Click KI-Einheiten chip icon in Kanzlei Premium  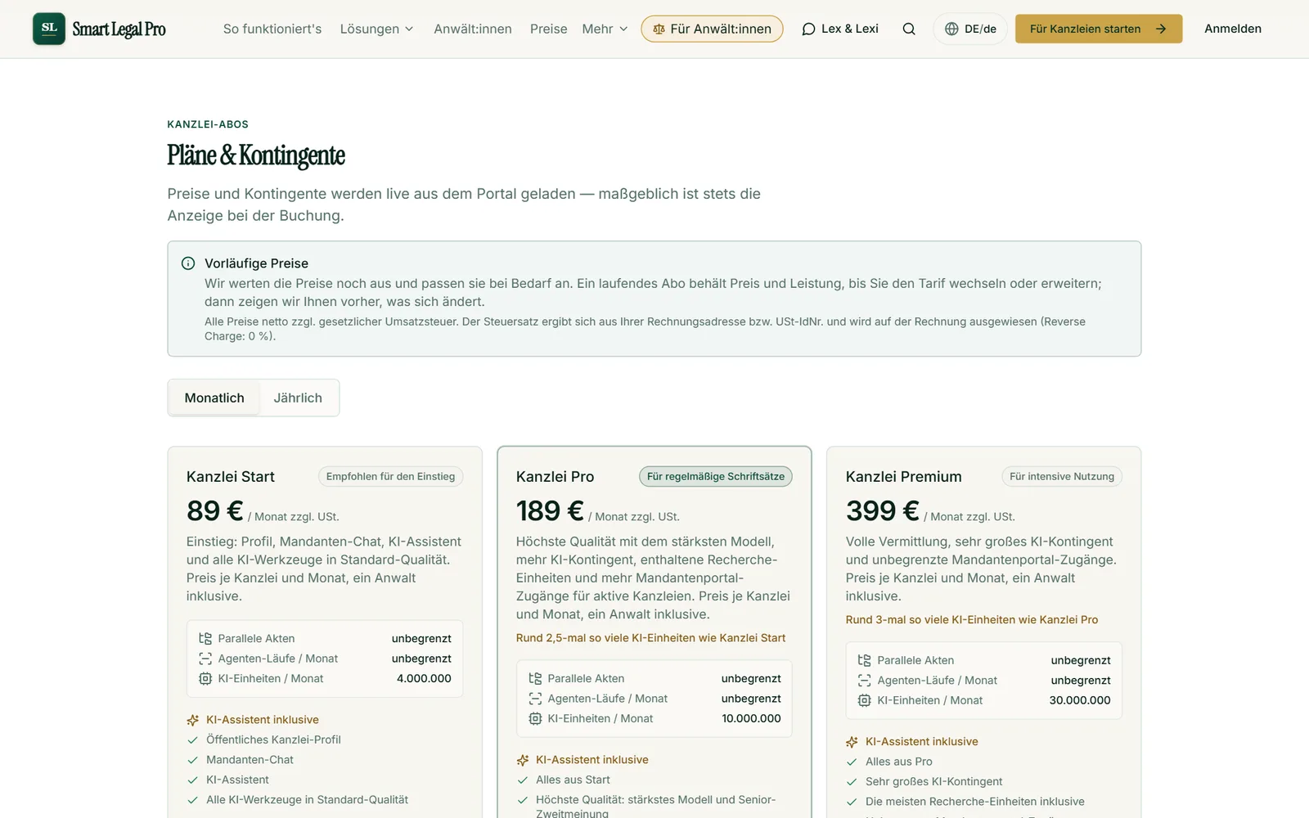pyautogui.click(x=865, y=701)
